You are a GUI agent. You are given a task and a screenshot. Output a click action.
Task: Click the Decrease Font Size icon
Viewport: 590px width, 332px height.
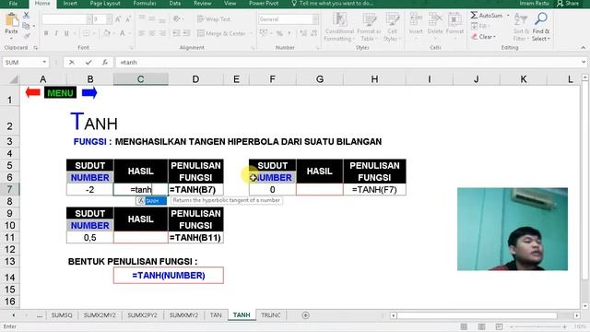click(128, 19)
